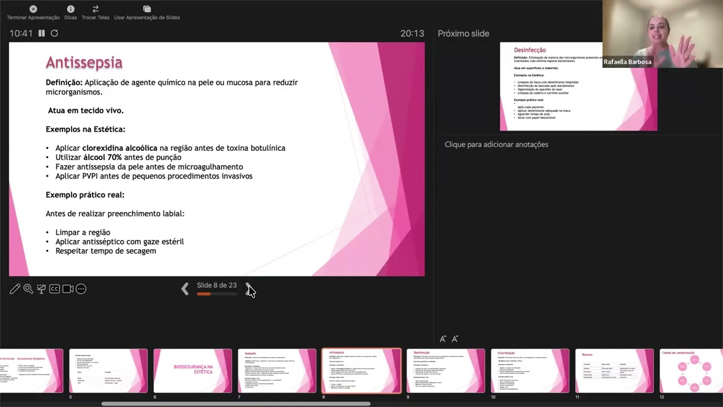Screen dimensions: 723x407
Task: Select Documentação Obrigatória slide thumbnail
Action: (x=32, y=371)
